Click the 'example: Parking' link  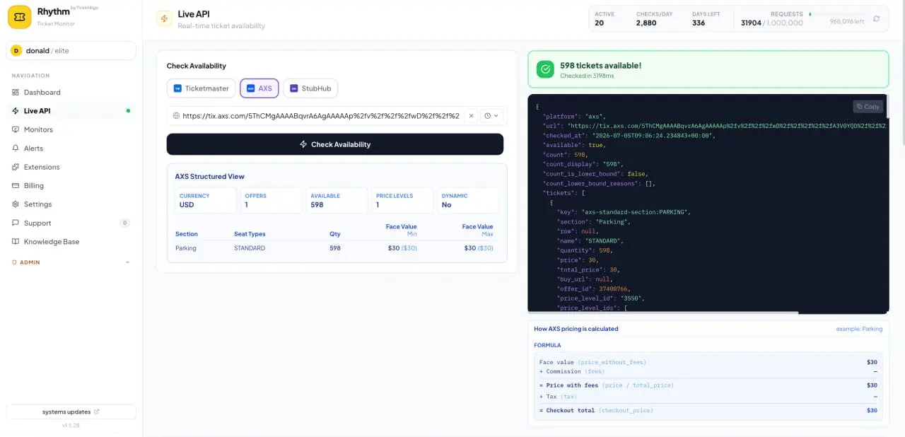coord(859,329)
